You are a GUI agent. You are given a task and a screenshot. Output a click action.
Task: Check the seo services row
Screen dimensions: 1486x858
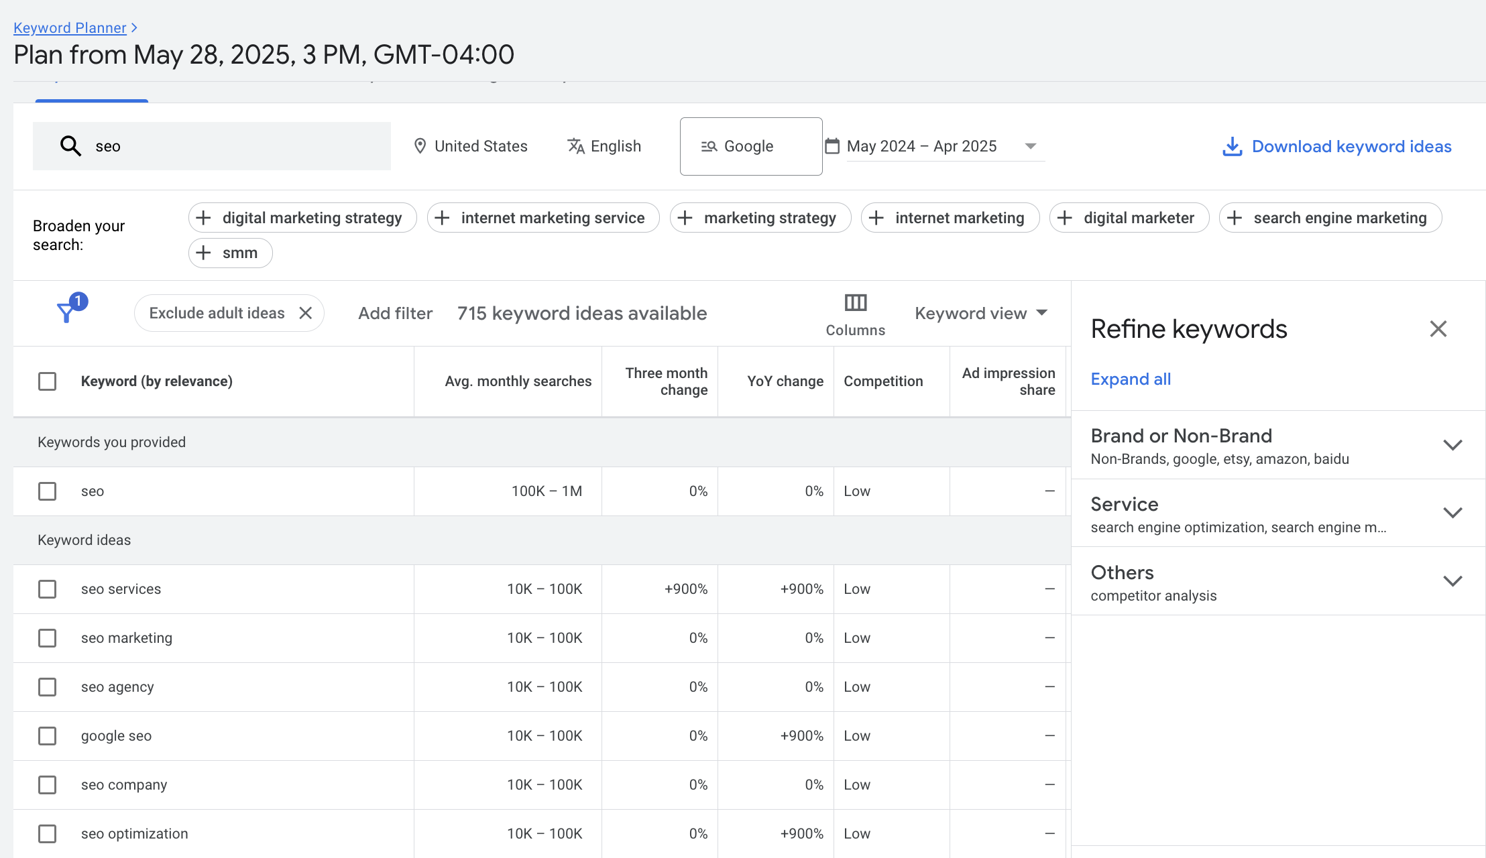(47, 589)
